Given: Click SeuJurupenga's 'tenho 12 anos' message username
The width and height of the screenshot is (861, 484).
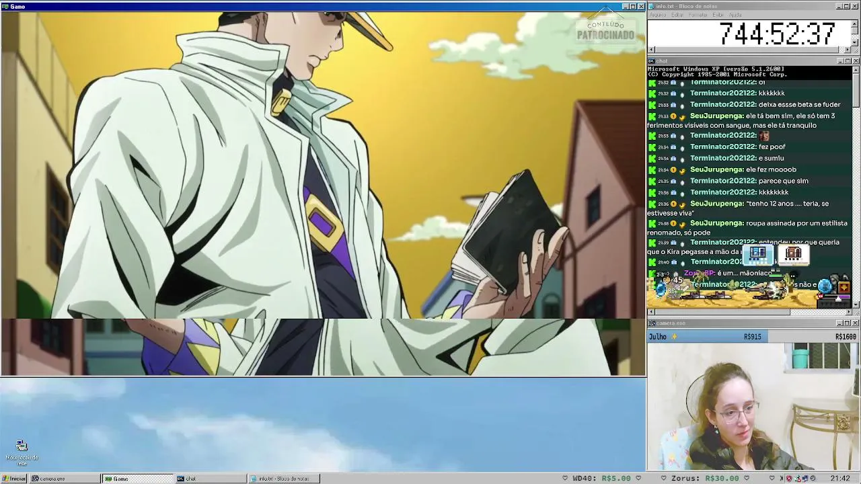Looking at the screenshot, I should (716, 204).
